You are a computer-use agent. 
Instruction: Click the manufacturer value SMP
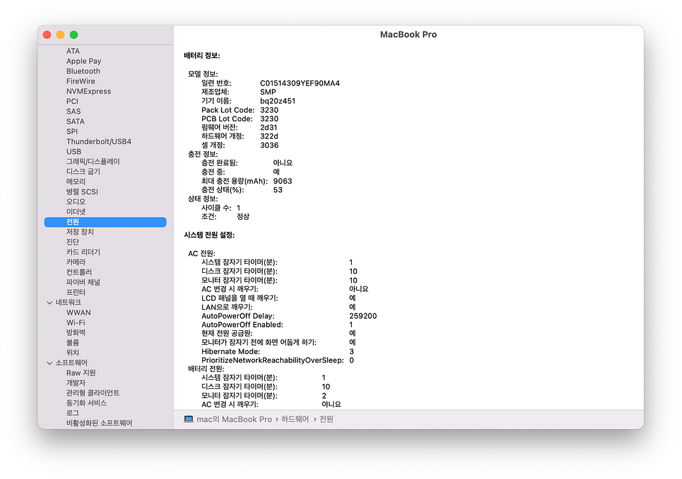pos(268,92)
